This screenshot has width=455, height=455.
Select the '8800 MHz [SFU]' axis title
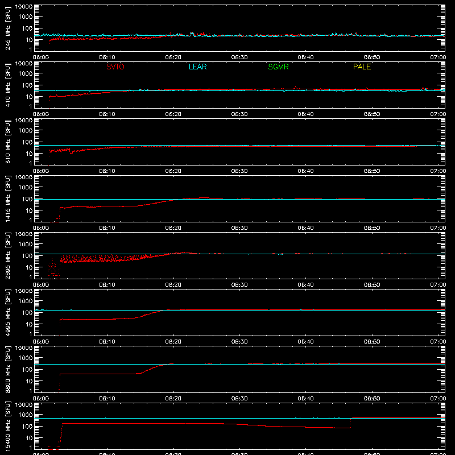click(8, 369)
